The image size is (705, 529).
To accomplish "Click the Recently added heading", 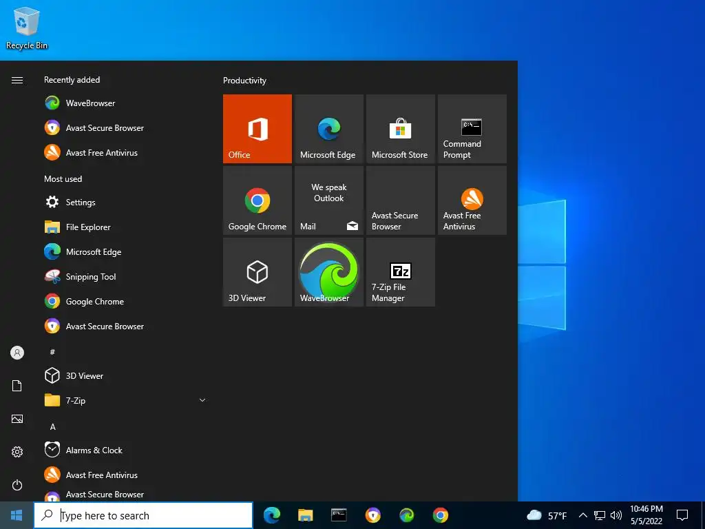I will coord(72,80).
